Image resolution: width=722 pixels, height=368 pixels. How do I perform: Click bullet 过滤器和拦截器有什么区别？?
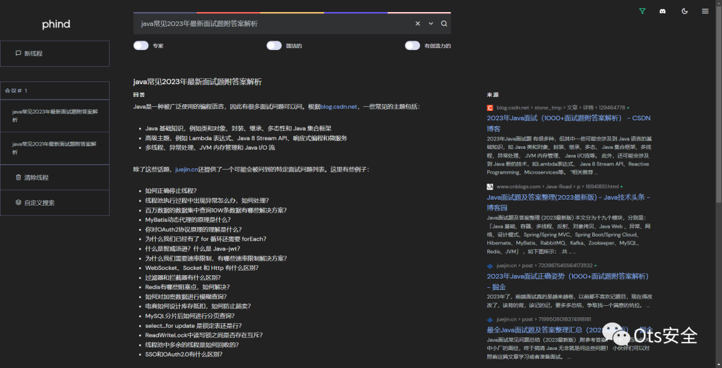pos(183,277)
